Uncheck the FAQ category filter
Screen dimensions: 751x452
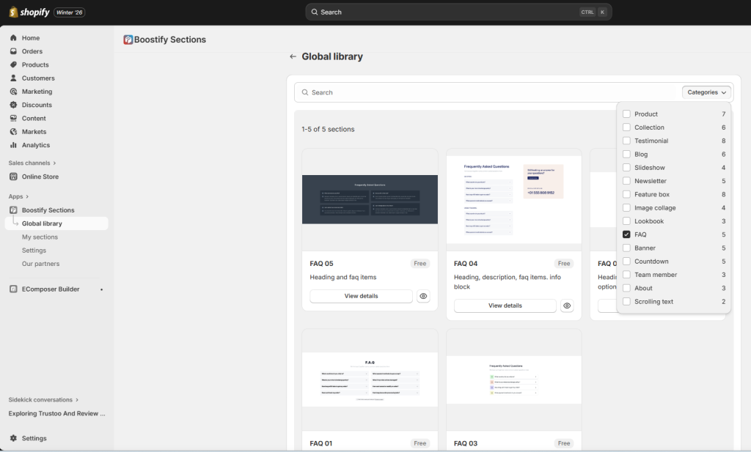coord(627,234)
